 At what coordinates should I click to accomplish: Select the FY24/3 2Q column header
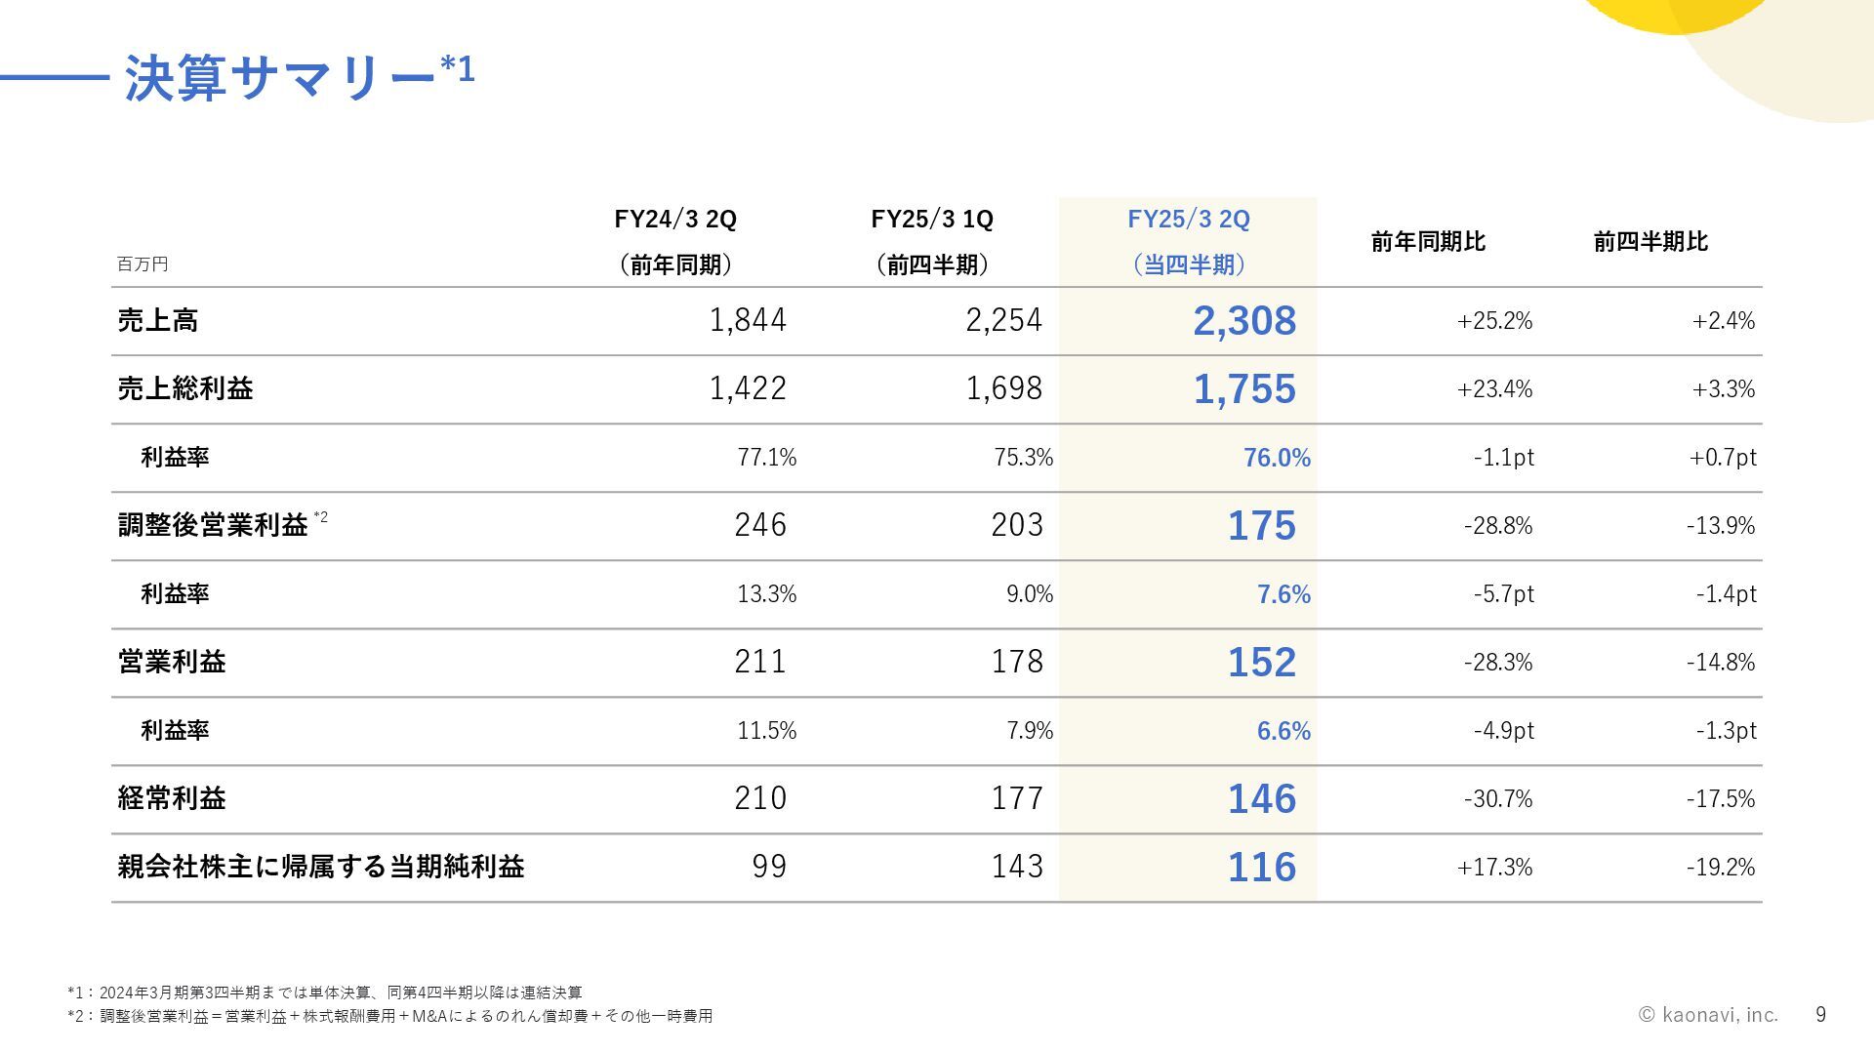coord(675,241)
